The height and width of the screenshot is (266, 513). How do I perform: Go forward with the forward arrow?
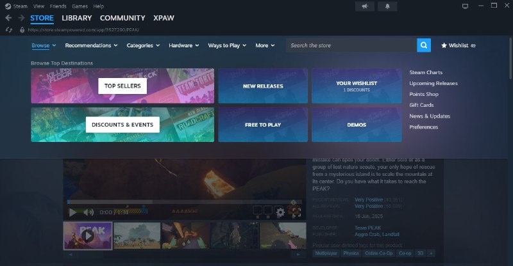[x=21, y=18]
